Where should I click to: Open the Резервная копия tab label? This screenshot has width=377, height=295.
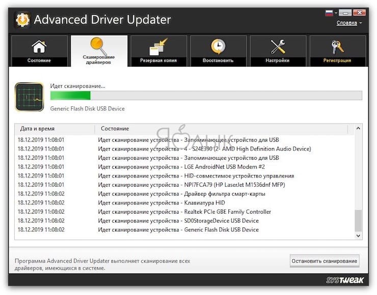click(x=158, y=61)
